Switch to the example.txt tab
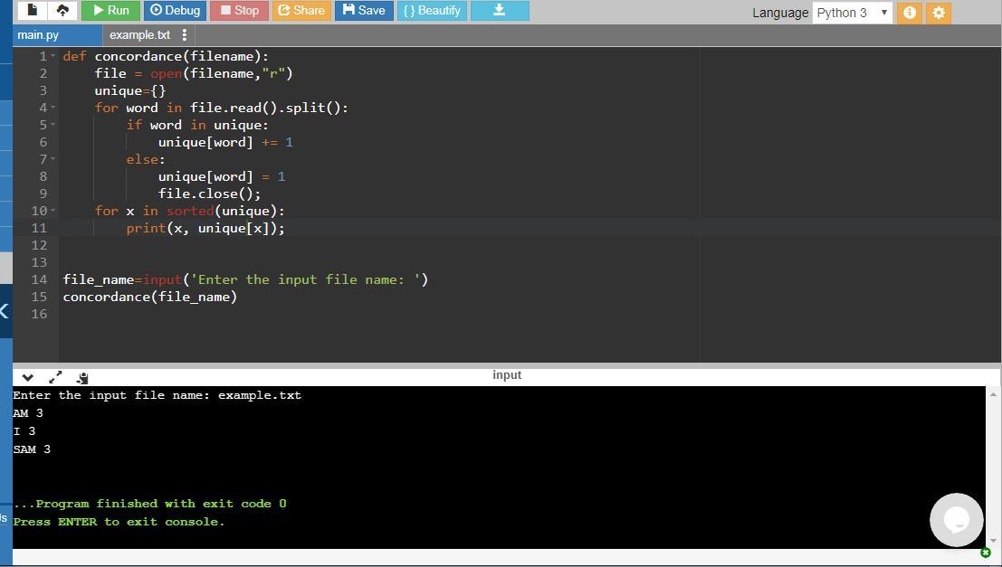1002x567 pixels. [x=139, y=35]
